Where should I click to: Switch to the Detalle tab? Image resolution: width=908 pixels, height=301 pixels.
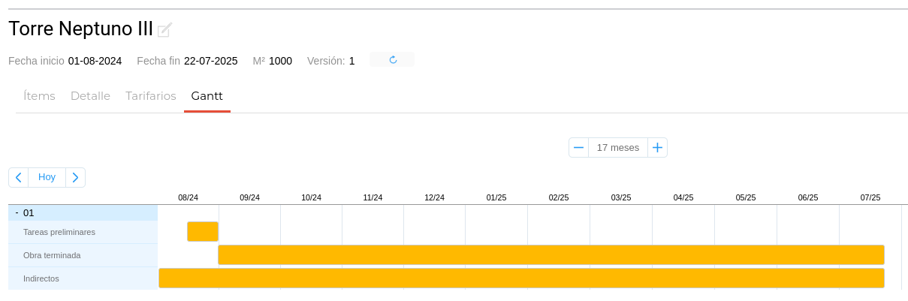90,96
